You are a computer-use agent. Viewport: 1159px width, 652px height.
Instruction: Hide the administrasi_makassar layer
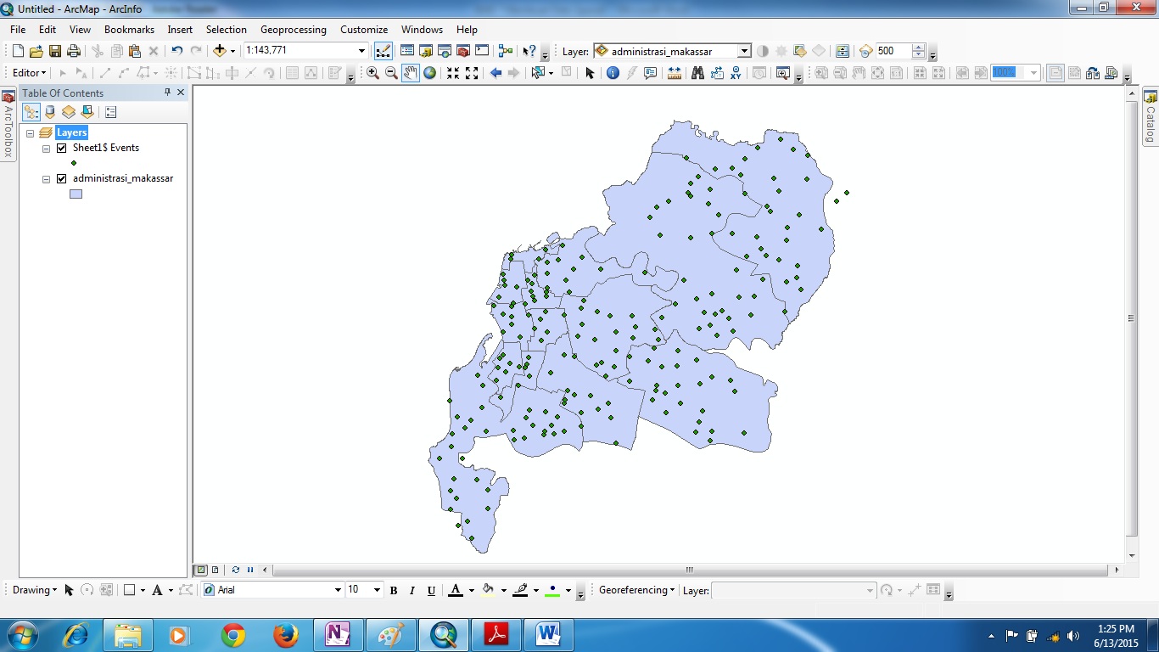61,178
